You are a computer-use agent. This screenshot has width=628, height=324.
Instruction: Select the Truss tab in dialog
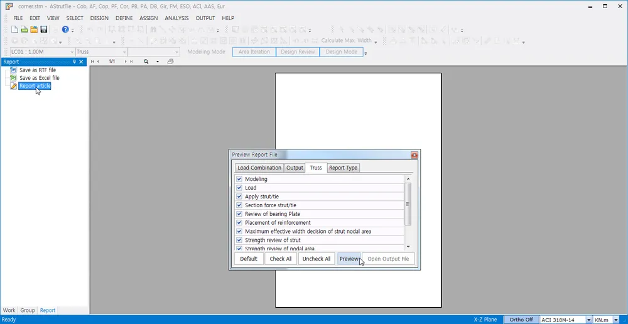(316, 168)
